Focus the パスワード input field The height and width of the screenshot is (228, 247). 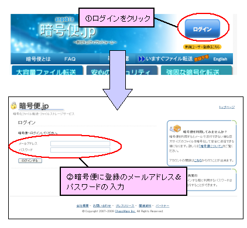coord(80,150)
